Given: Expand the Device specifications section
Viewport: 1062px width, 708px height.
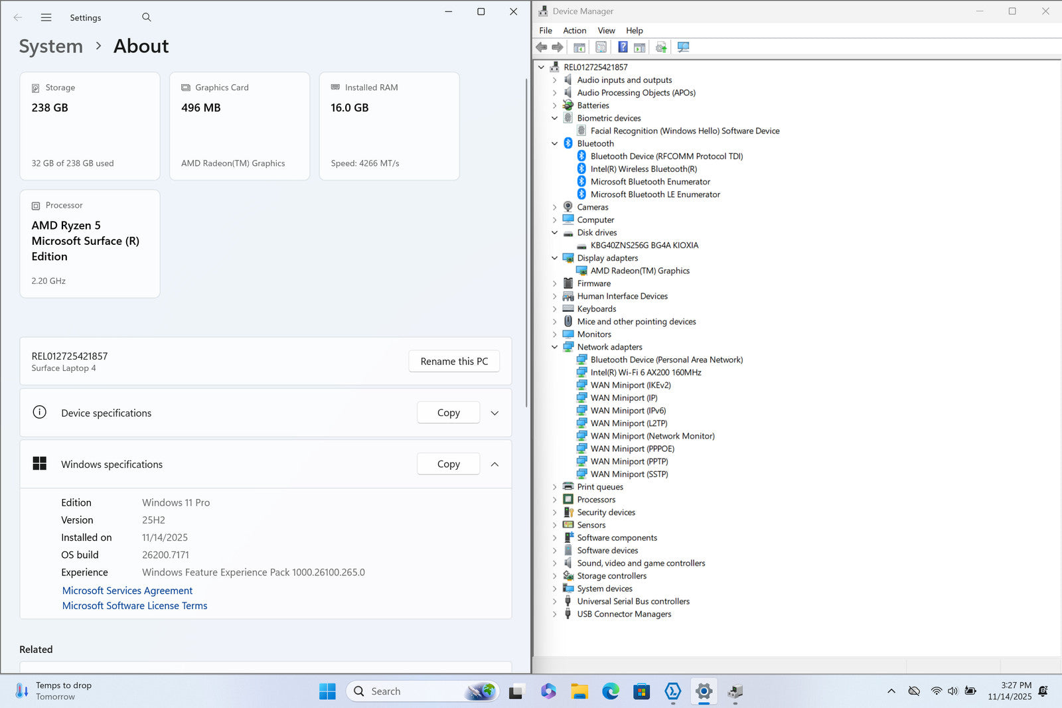Looking at the screenshot, I should point(494,413).
